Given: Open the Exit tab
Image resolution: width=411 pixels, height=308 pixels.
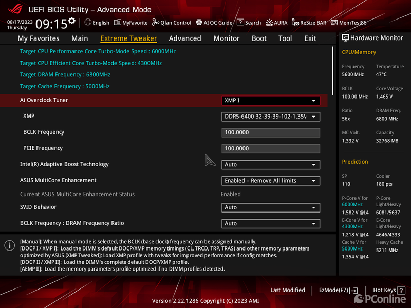Looking at the screenshot, I should tap(310, 38).
